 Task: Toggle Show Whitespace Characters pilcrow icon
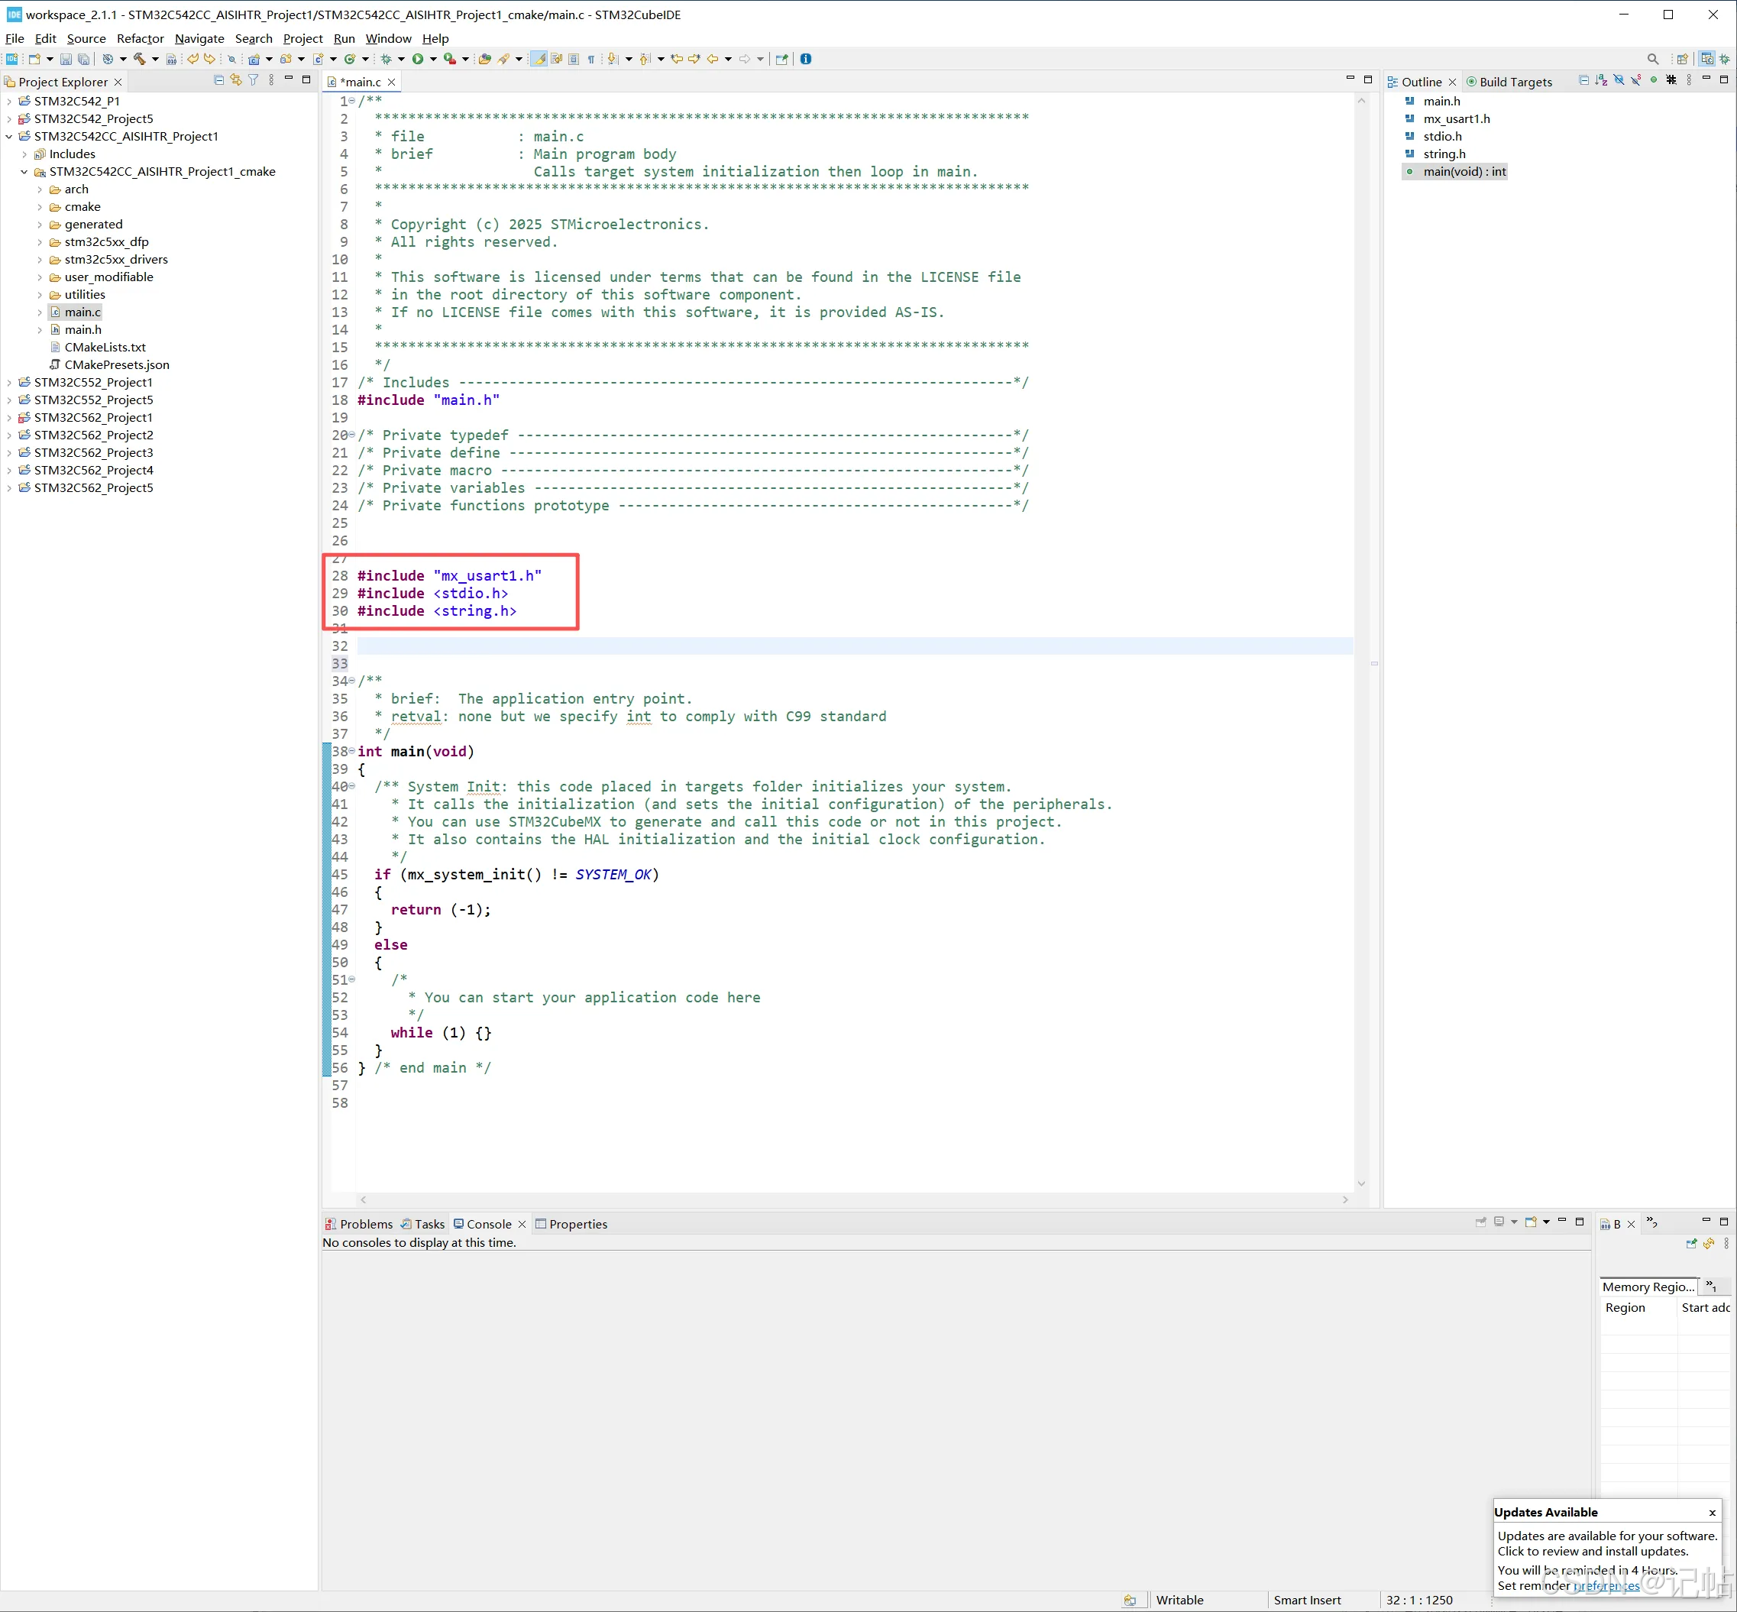tap(591, 60)
